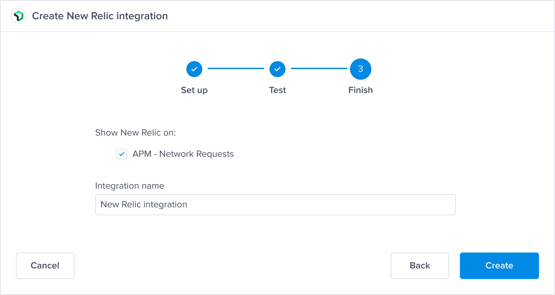Click the Test step checkmark circle

tap(277, 69)
